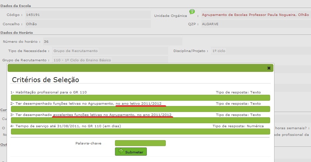
Task: Select the Concelho field with Olhão
Action: [x=87, y=24]
